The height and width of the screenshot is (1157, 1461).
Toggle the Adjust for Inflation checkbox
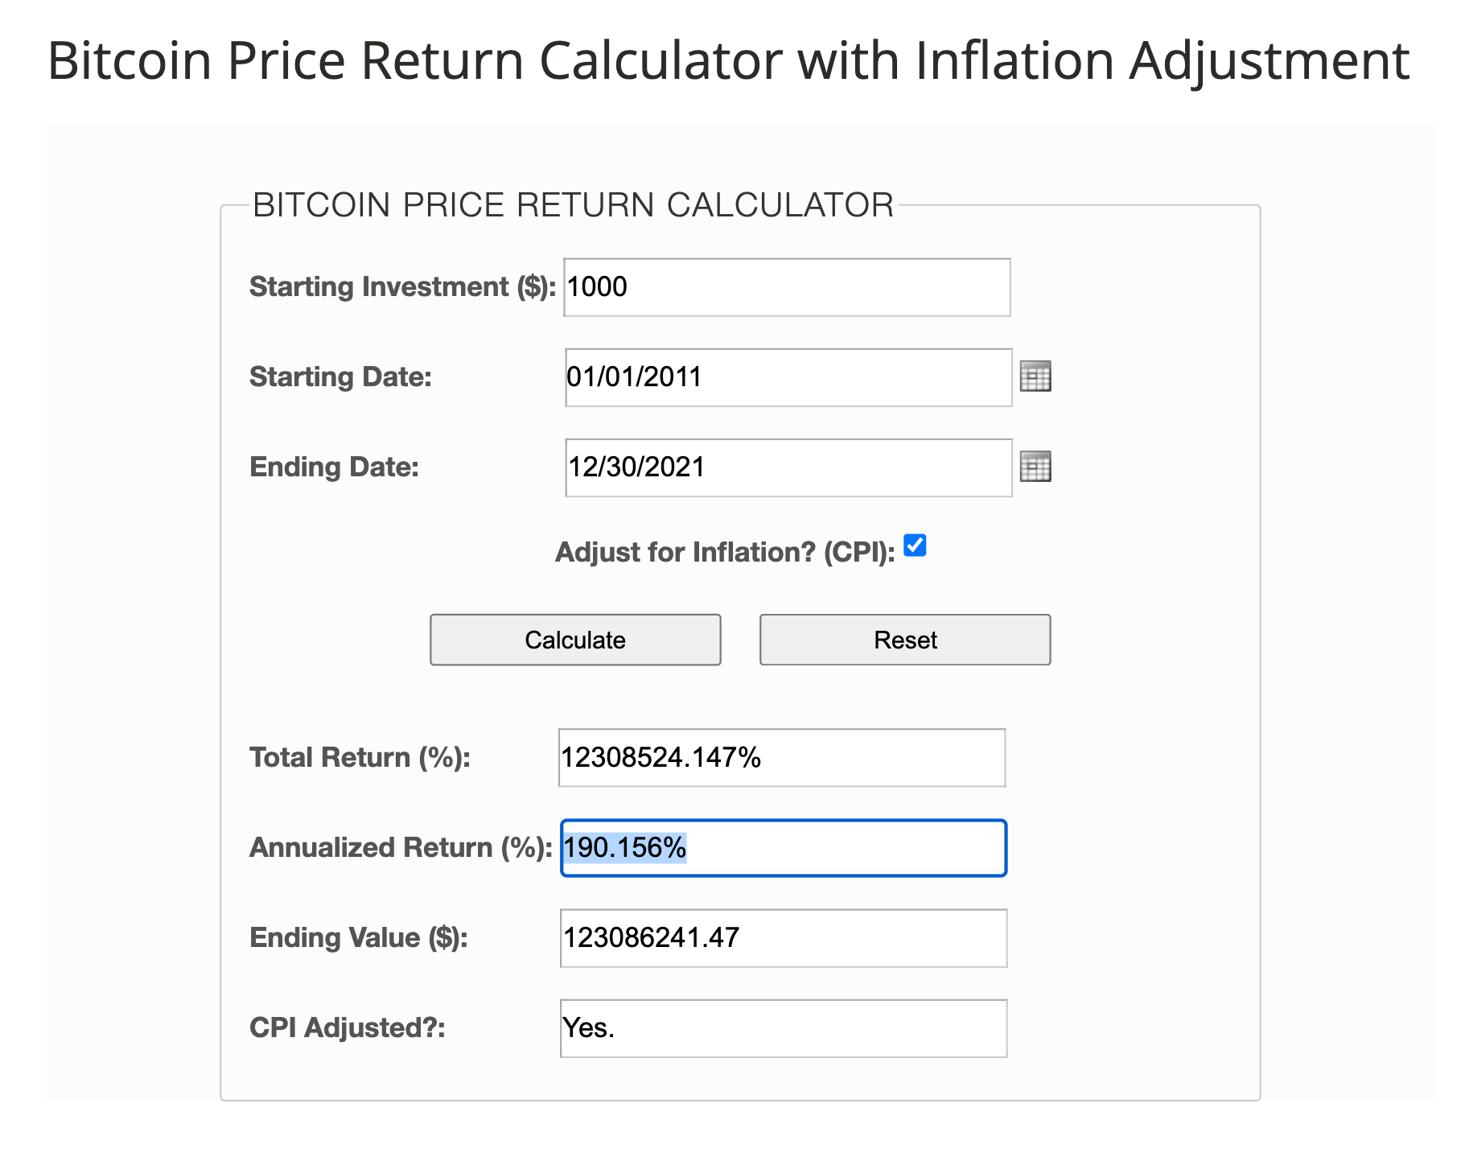[915, 546]
